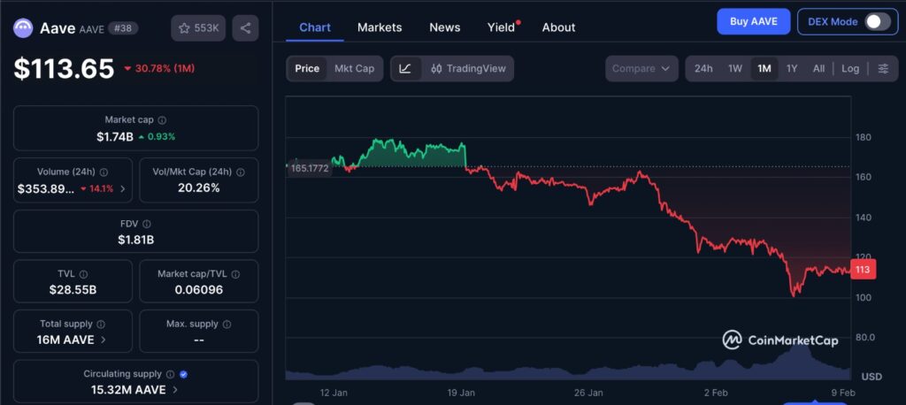Show Circulating supply info icon
Image resolution: width=906 pixels, height=405 pixels.
pyautogui.click(x=171, y=374)
